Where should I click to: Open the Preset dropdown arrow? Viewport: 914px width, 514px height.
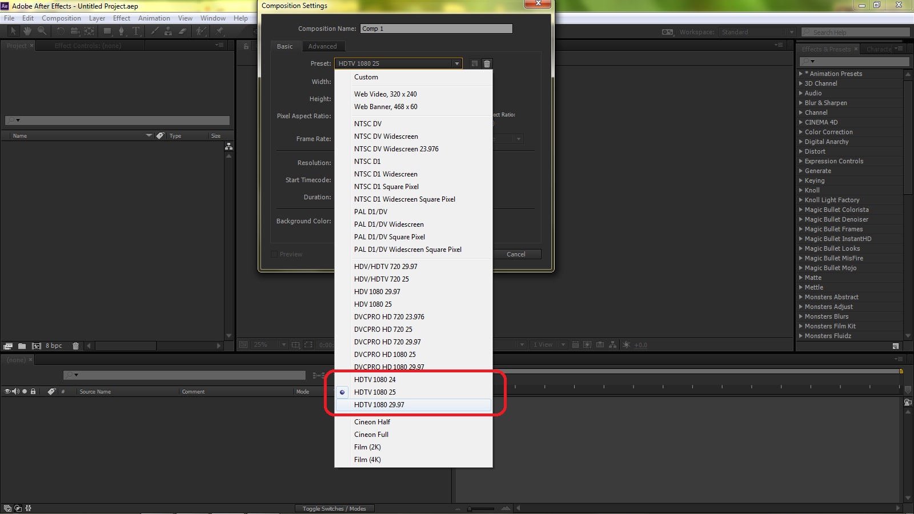456,63
